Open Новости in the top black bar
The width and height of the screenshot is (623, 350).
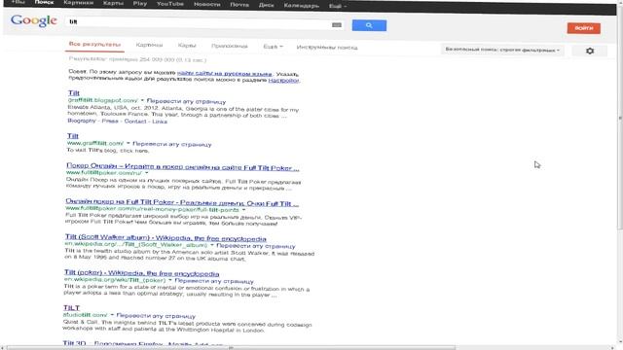coord(206,4)
